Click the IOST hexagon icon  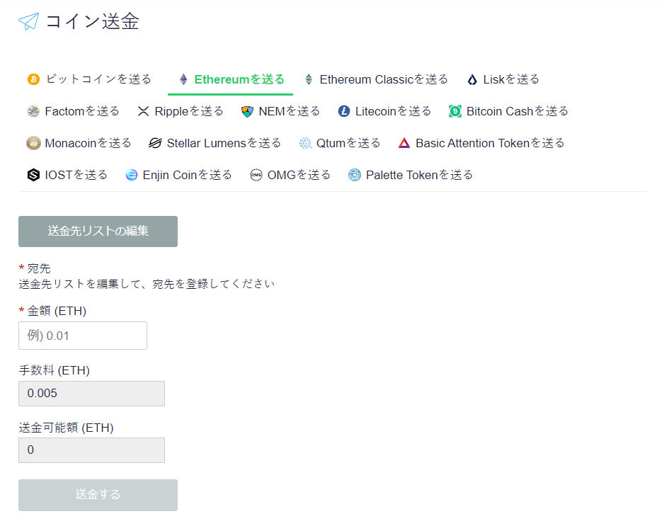coord(33,175)
